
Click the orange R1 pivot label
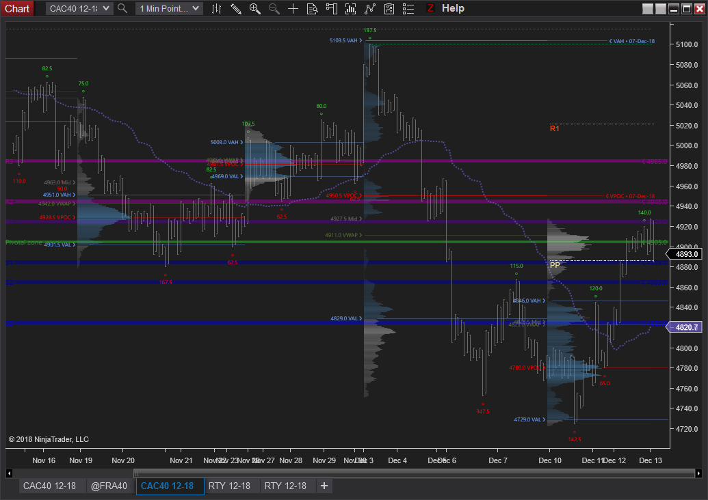[x=555, y=128]
